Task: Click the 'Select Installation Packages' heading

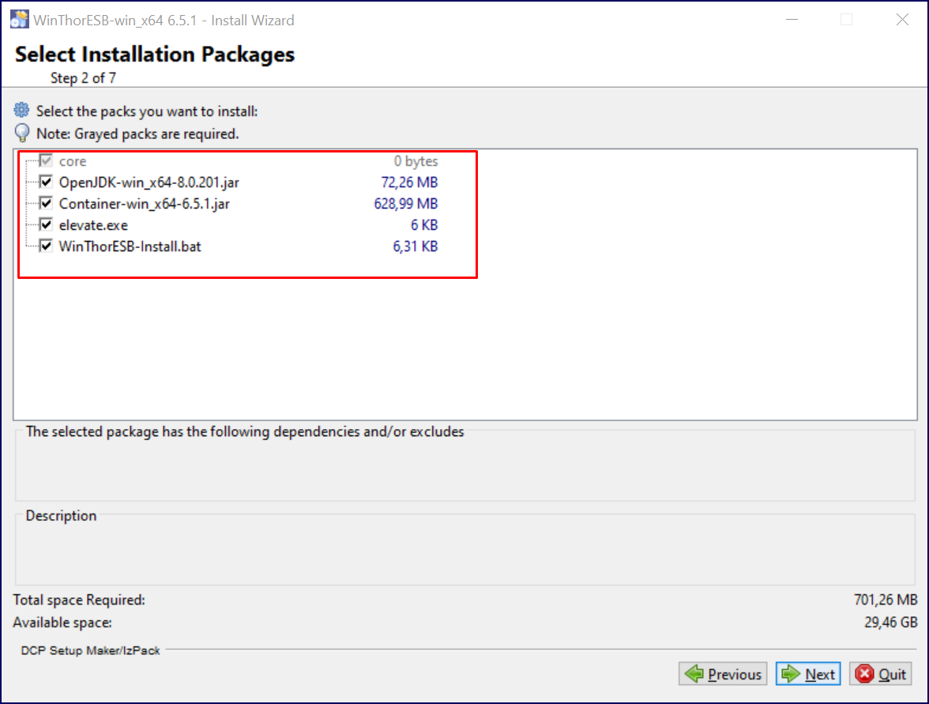Action: pyautogui.click(x=155, y=55)
